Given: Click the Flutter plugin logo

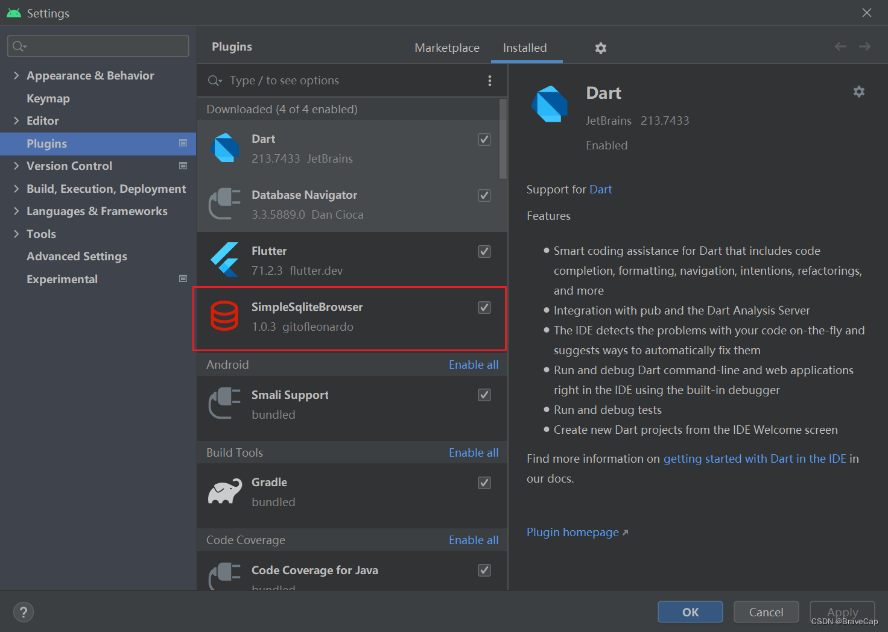Looking at the screenshot, I should [x=224, y=260].
